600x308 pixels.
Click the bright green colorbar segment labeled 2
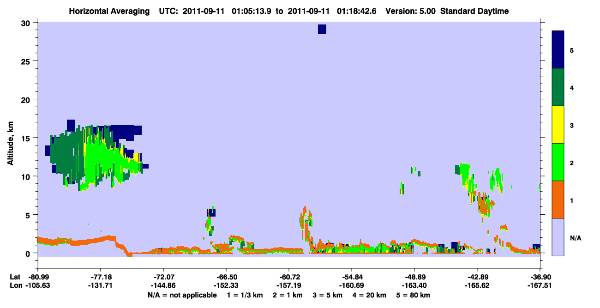coord(558,162)
